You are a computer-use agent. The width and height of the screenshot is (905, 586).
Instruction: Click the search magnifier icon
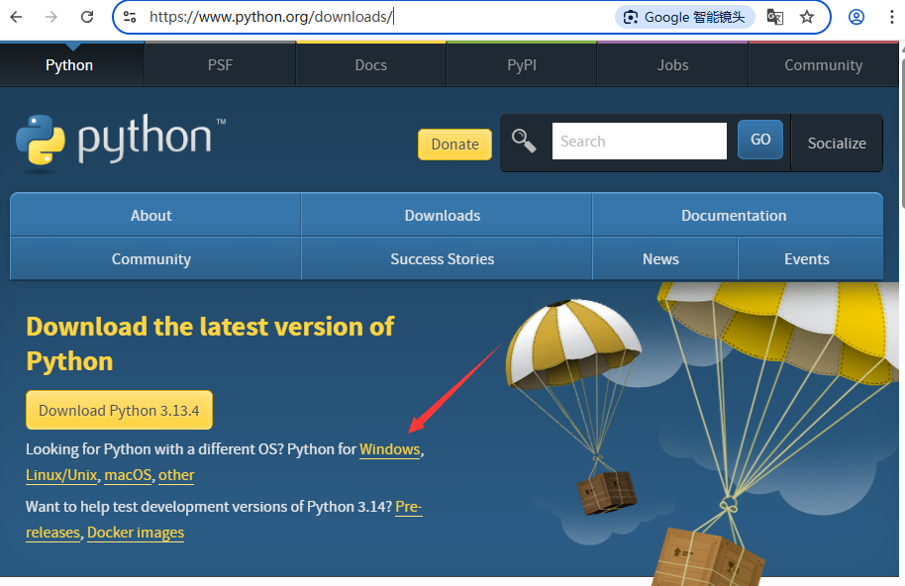coord(524,140)
